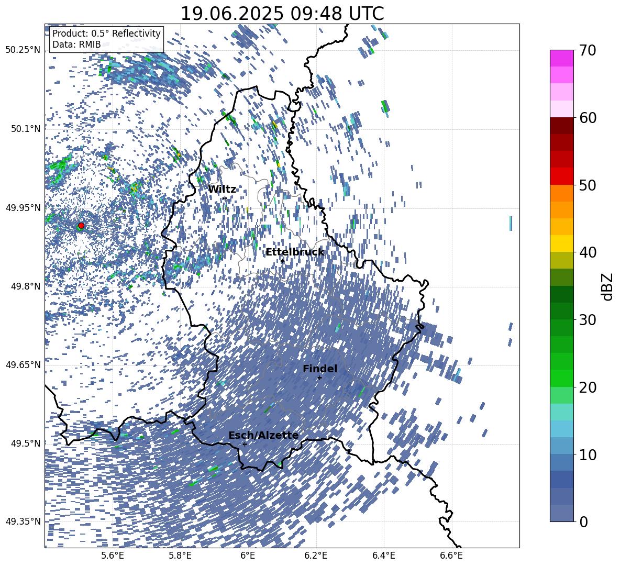Click the 50 colorbar tick label
This screenshot has width=620, height=566.
(588, 185)
